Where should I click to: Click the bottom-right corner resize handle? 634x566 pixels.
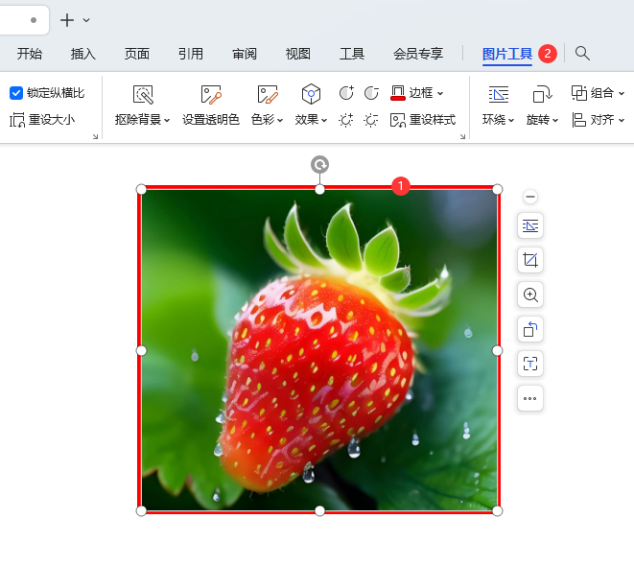coord(498,511)
